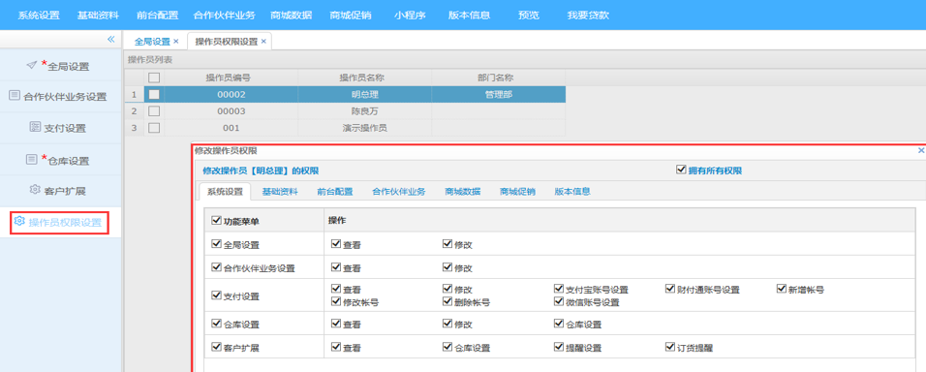Click the list icon beside 合作伙伴业务设置
The width and height of the screenshot is (926, 372).
tap(15, 95)
